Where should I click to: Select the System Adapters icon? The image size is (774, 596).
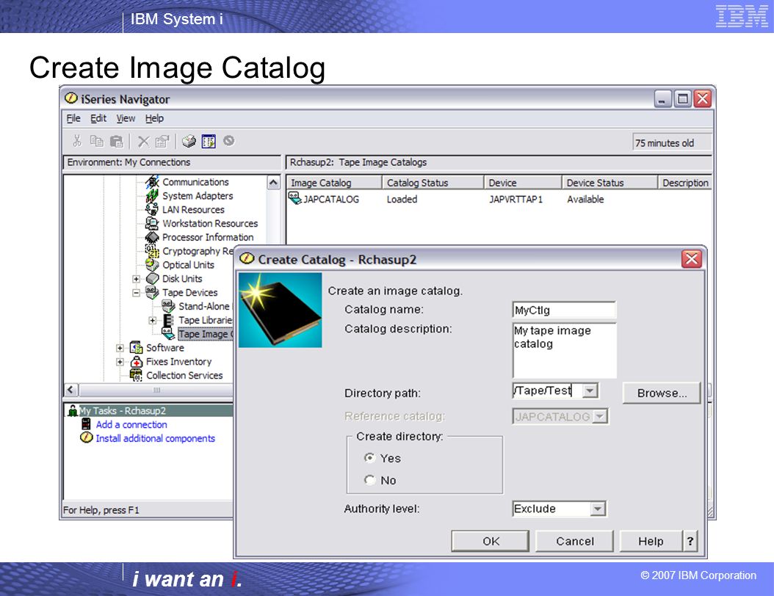click(x=153, y=196)
